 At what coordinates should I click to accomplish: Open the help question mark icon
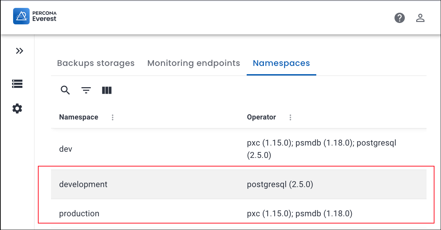point(399,18)
